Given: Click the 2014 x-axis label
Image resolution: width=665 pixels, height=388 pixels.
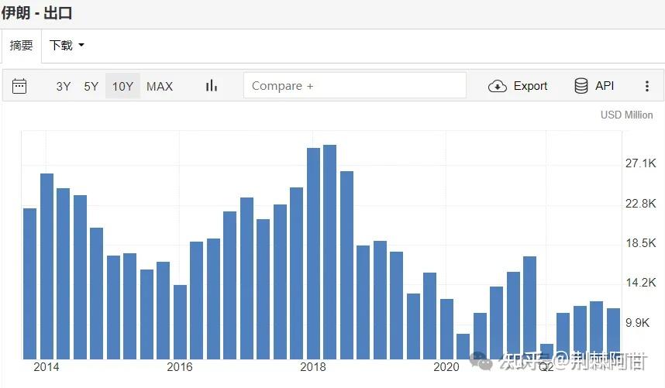Looking at the screenshot, I should [47, 367].
